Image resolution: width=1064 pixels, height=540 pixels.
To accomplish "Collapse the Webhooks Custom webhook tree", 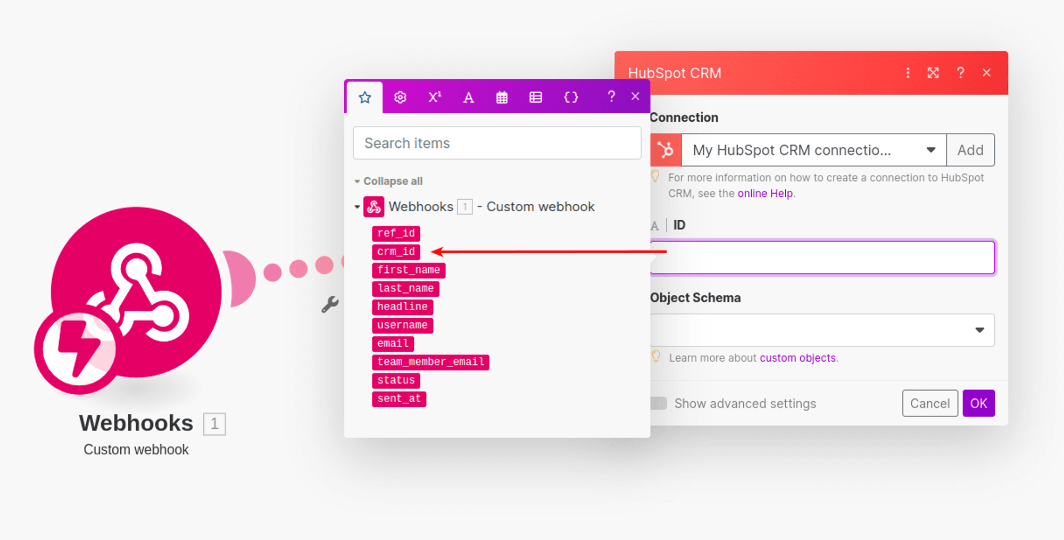I will click(357, 207).
